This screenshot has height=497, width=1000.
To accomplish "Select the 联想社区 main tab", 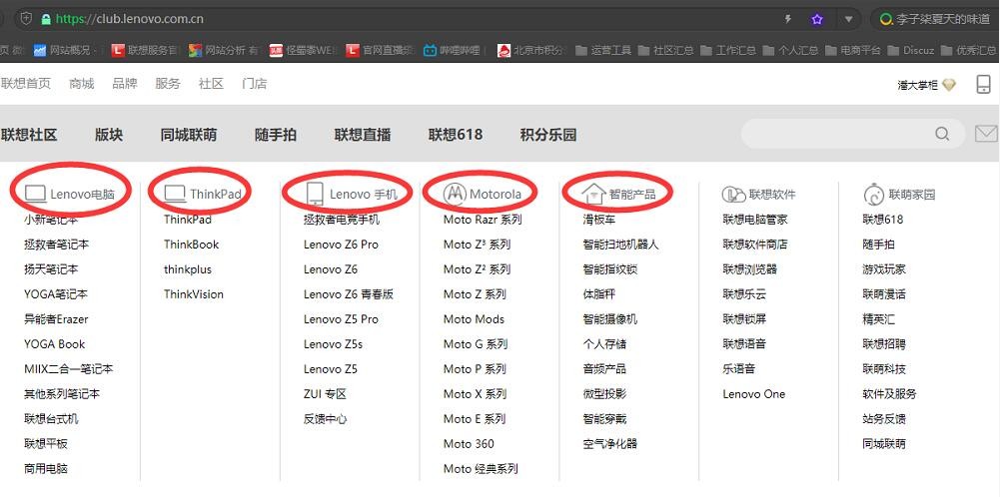I will click(x=29, y=135).
